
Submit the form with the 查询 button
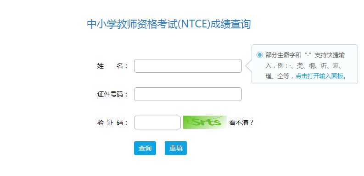pos(145,148)
